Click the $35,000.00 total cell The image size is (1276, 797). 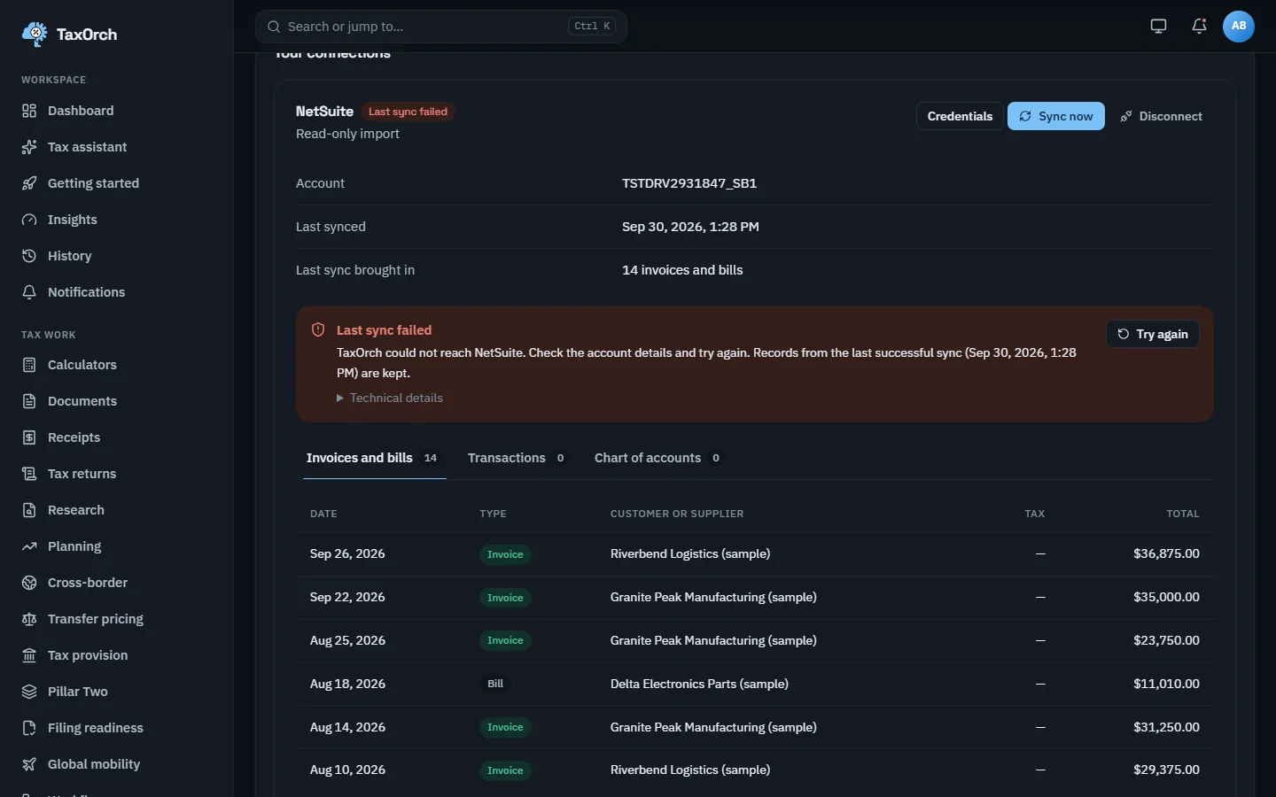[x=1166, y=597]
